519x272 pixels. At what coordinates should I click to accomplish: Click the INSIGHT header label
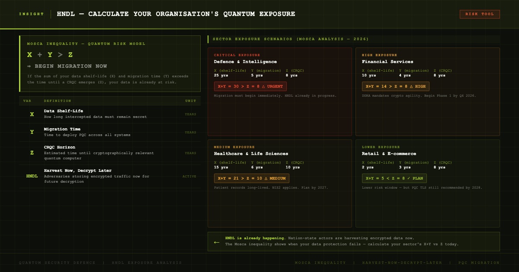(x=32, y=14)
